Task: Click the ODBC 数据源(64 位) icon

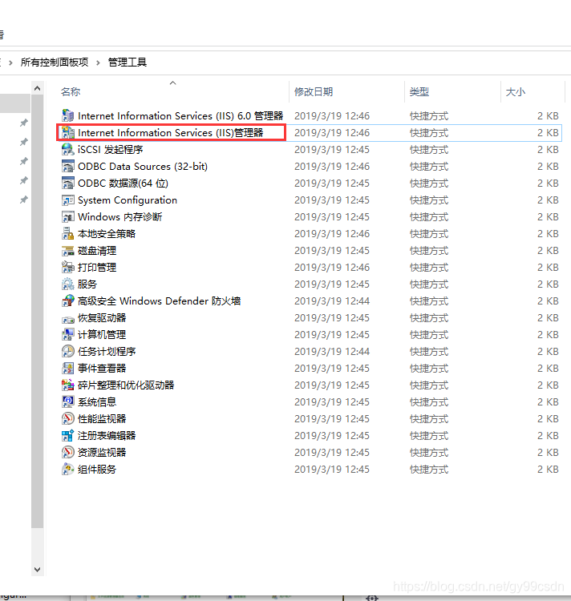Action: (x=68, y=183)
